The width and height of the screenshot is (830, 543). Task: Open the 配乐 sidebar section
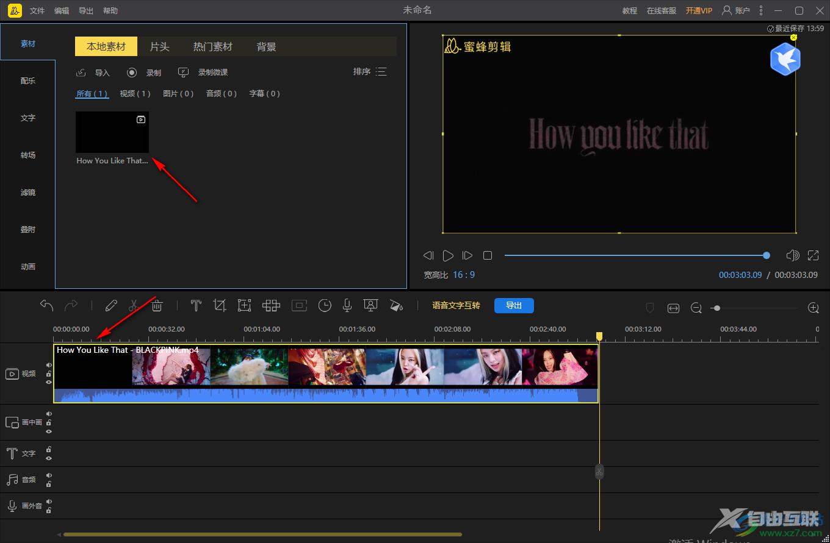pyautogui.click(x=28, y=81)
